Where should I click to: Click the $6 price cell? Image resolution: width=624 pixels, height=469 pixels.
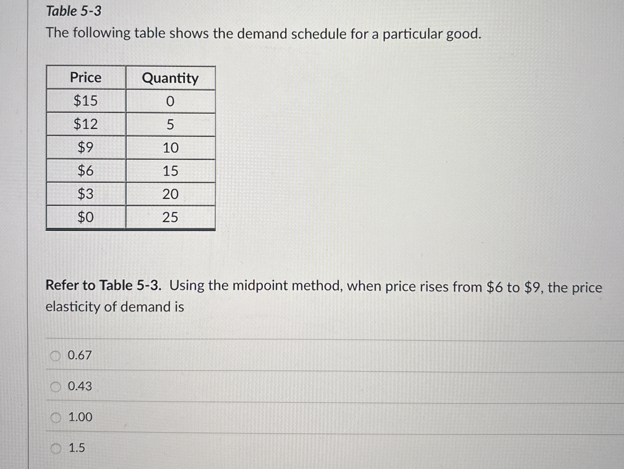[85, 171]
